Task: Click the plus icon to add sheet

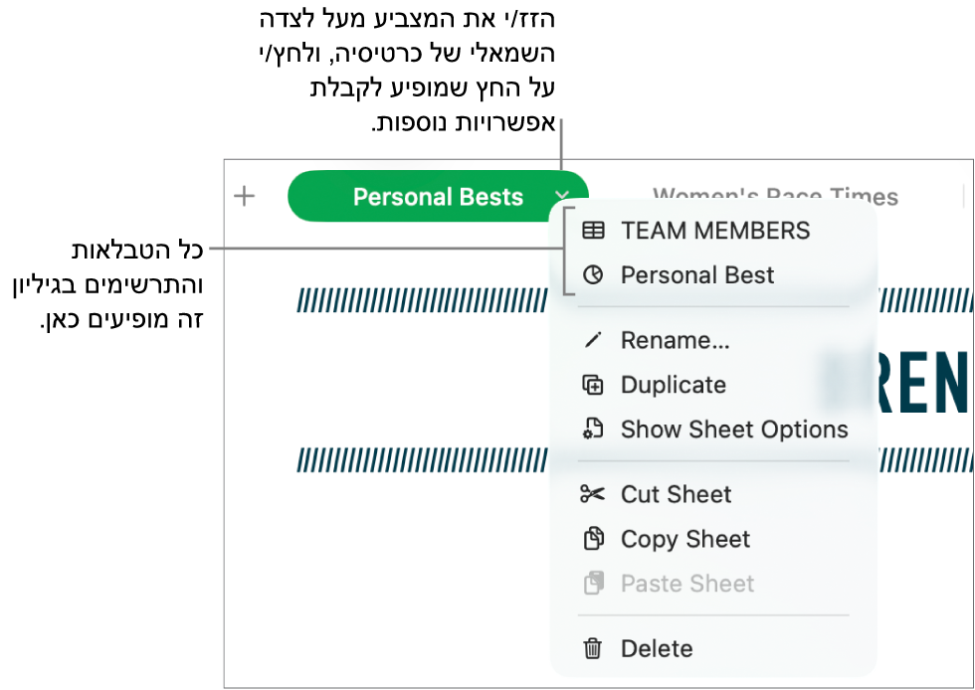Action: pyautogui.click(x=244, y=196)
